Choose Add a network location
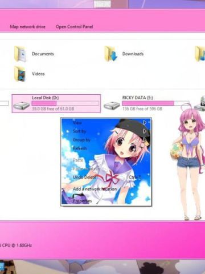This screenshot has width=205, height=274. [106, 189]
